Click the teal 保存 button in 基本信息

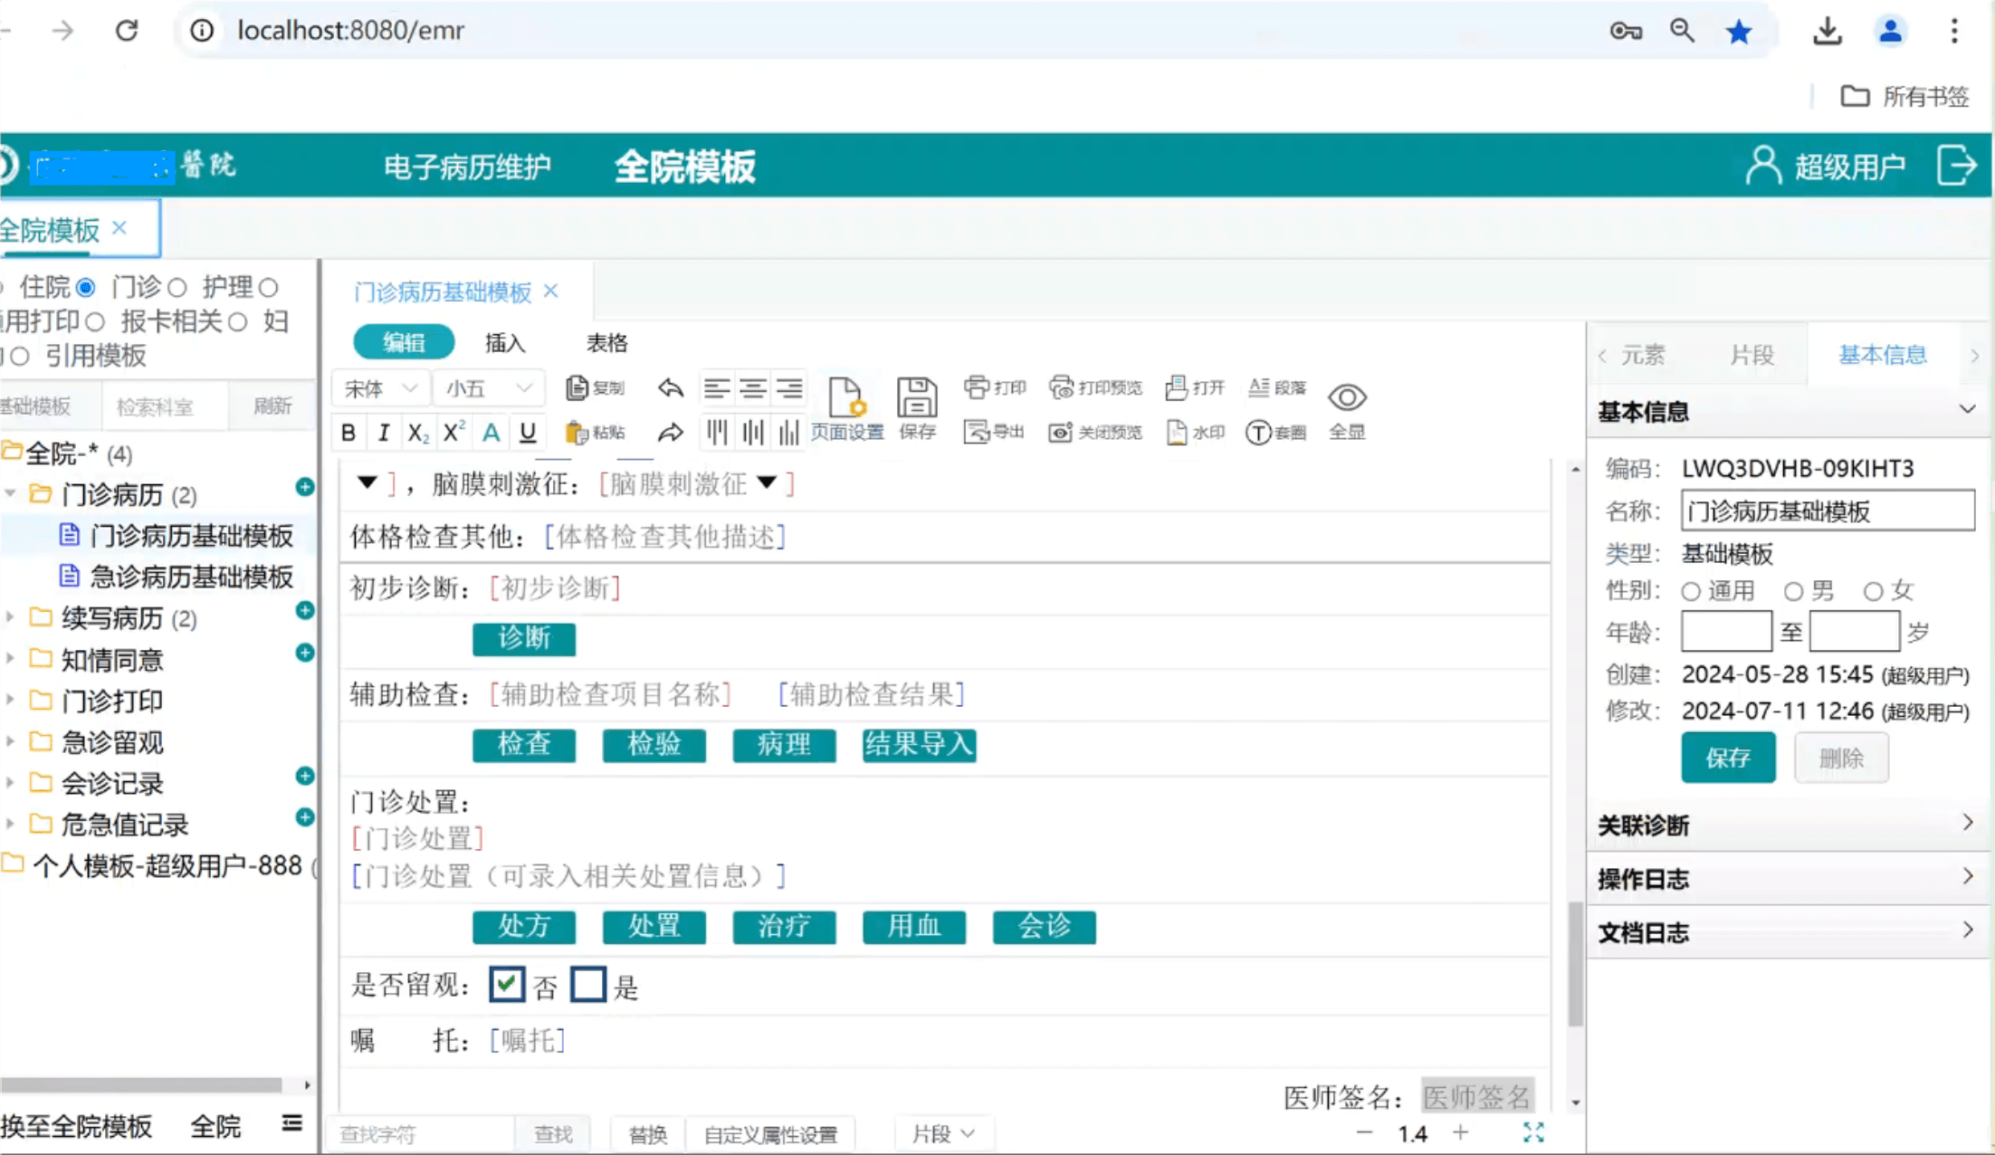coord(1728,758)
